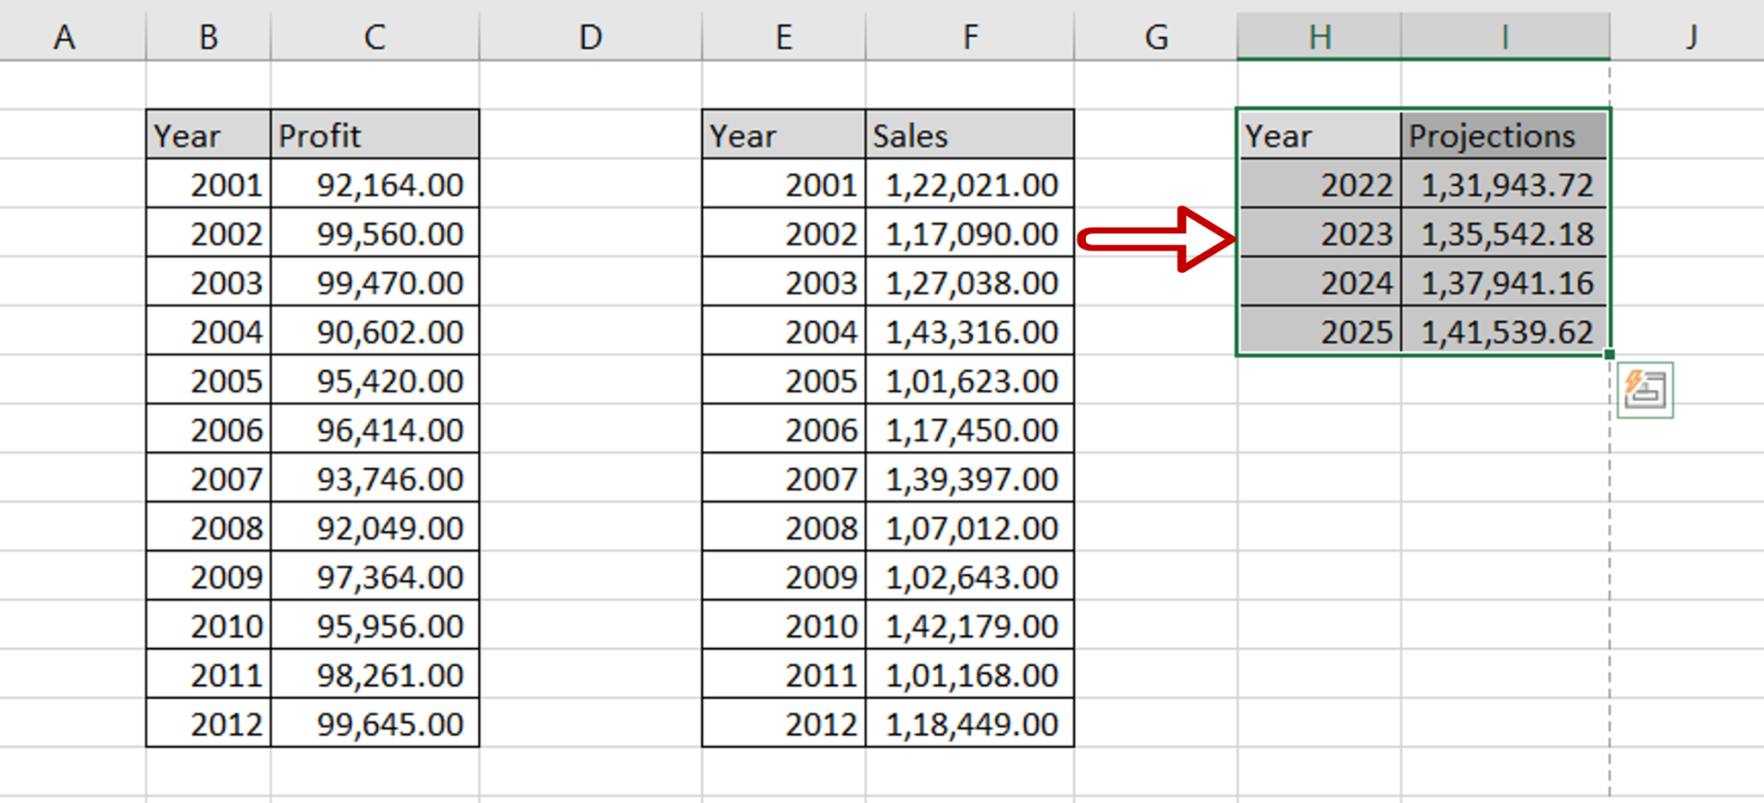Image resolution: width=1764 pixels, height=803 pixels.
Task: Click year 2022 in projections table
Action: (x=1320, y=183)
